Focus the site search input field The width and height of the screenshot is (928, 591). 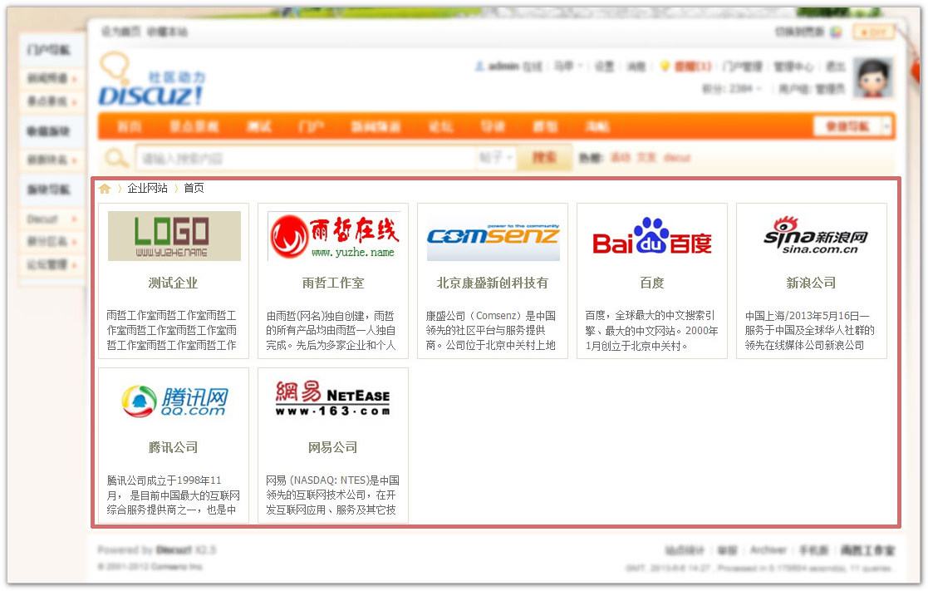coord(306,158)
